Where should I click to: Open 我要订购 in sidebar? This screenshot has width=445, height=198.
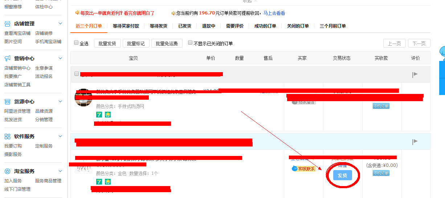click(13, 146)
